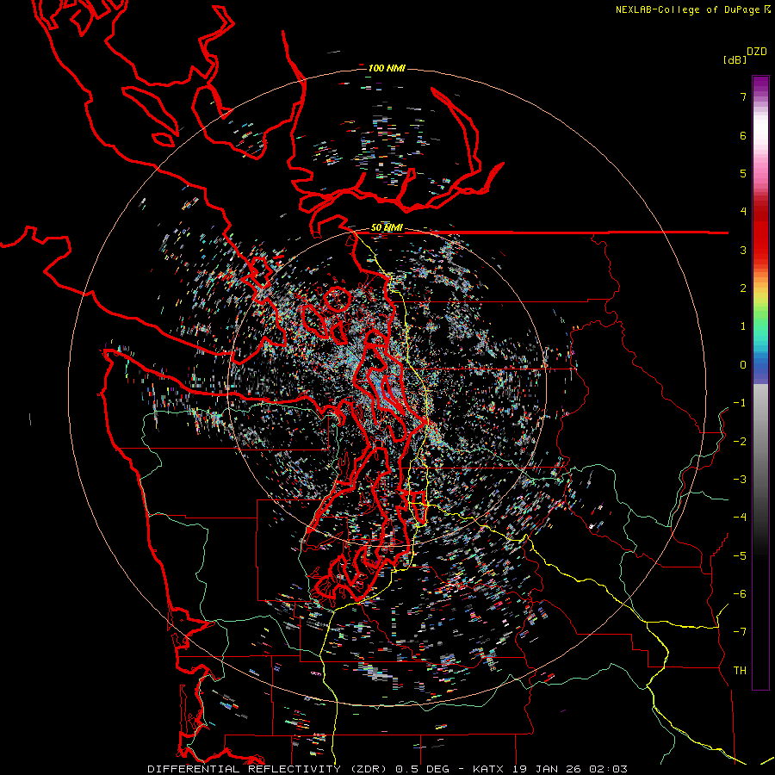Click the KATX station identifier
775x775 pixels.
[488, 769]
